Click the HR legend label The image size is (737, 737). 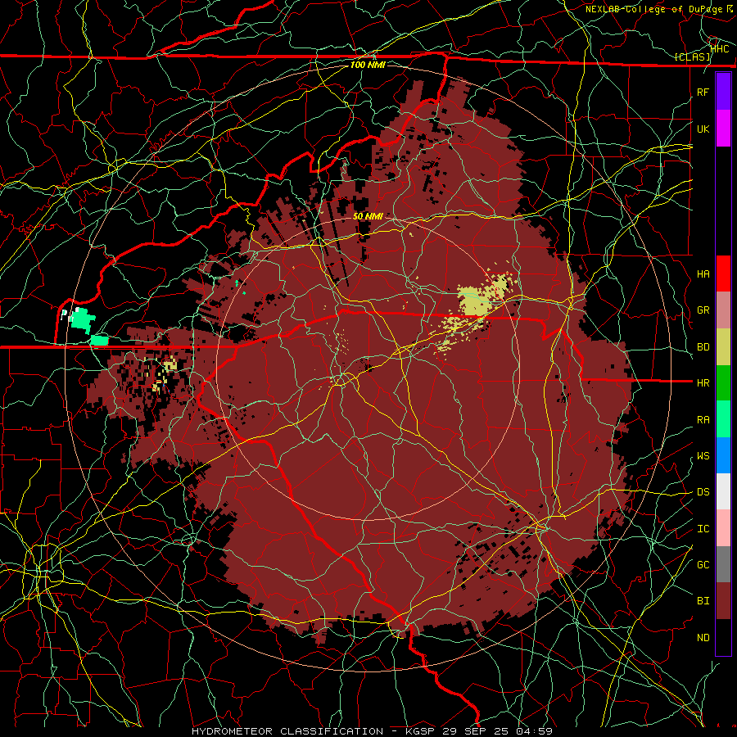coord(703,383)
